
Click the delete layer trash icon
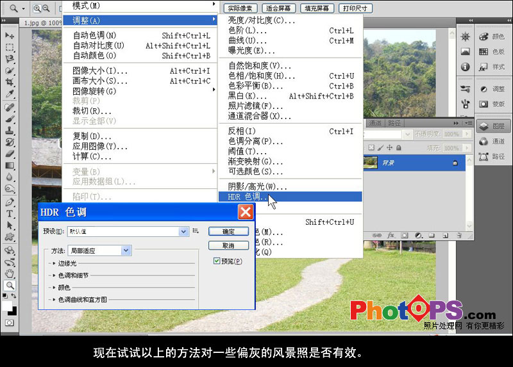459,235
